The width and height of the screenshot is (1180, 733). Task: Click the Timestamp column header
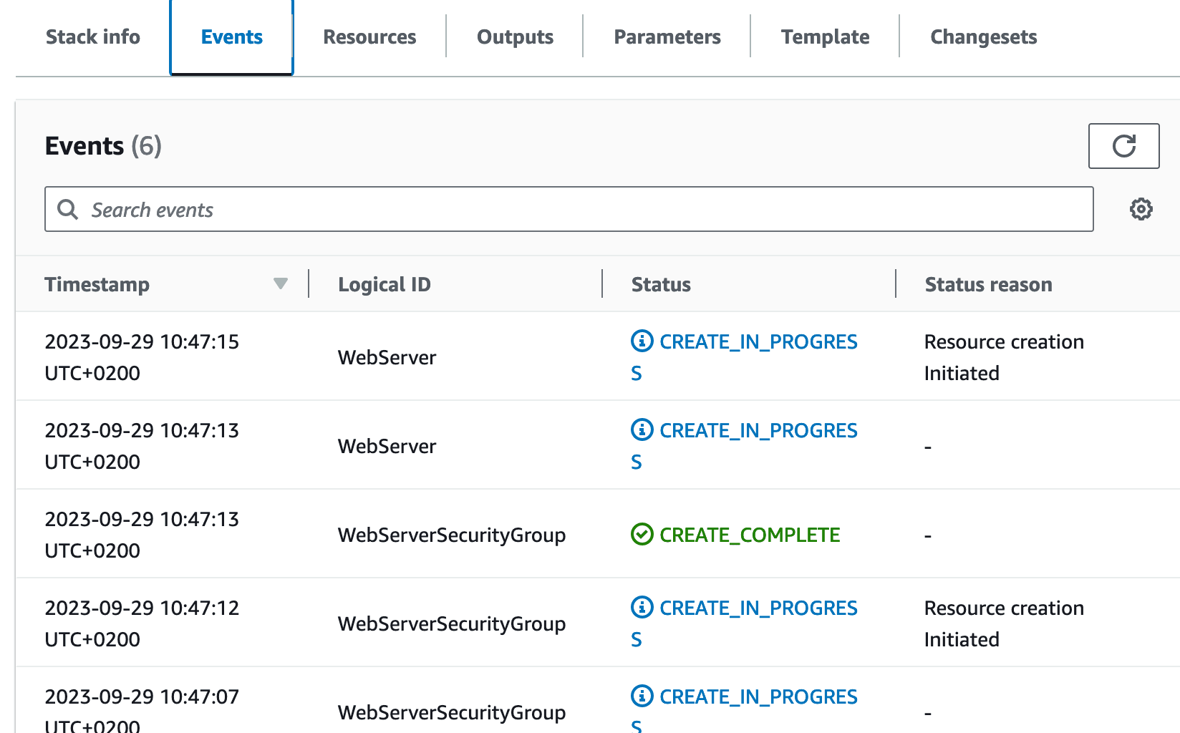pos(97,283)
